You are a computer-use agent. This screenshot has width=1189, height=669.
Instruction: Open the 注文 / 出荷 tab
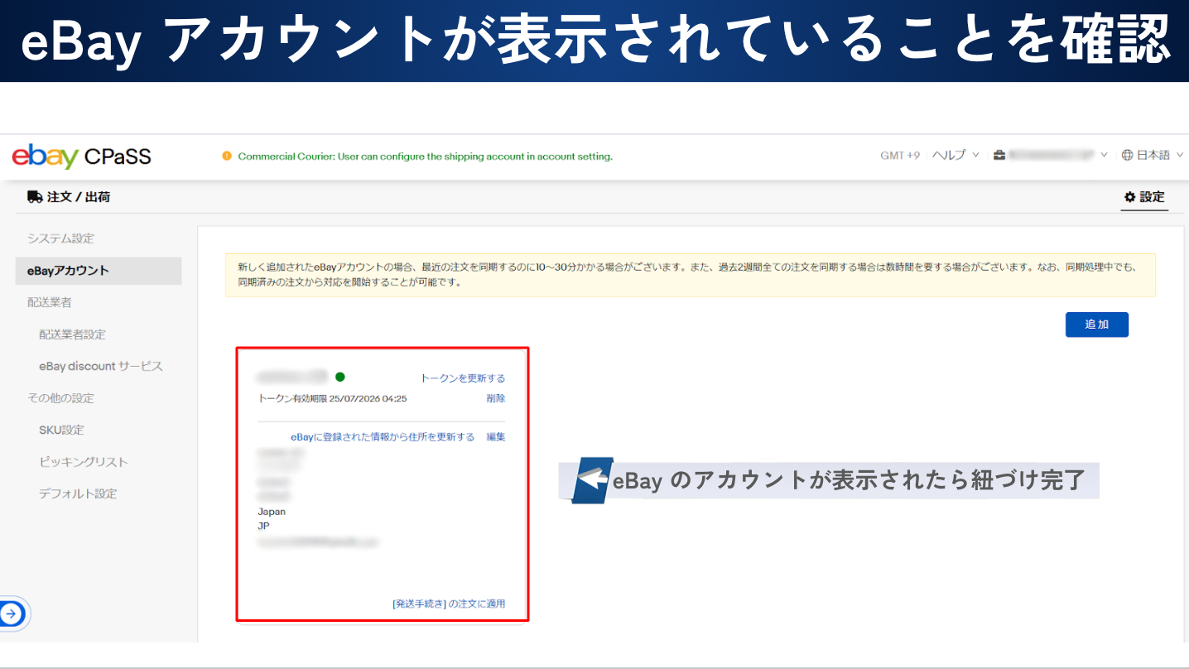coord(69,197)
